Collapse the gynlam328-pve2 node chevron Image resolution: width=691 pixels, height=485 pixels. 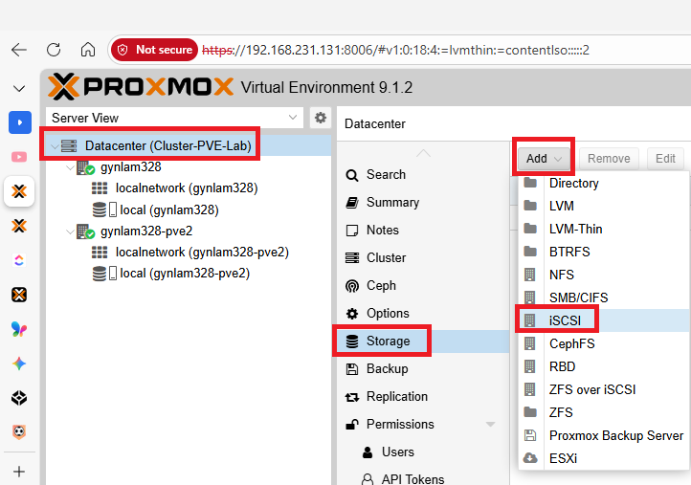click(x=70, y=231)
